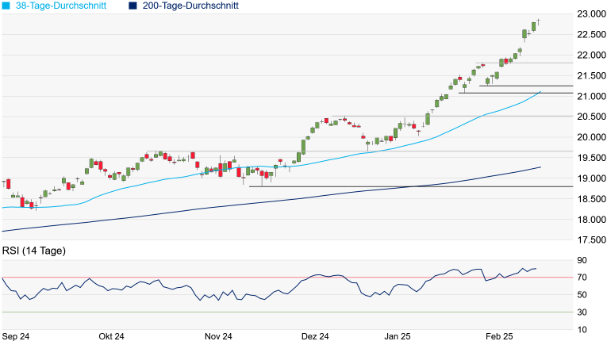
Task: Click the 90 value on the RSI axis
Action: point(582,260)
